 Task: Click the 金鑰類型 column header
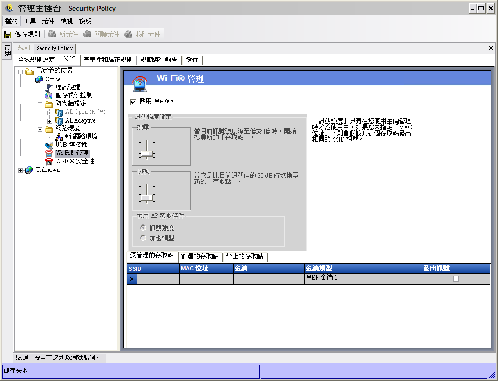tap(363, 268)
